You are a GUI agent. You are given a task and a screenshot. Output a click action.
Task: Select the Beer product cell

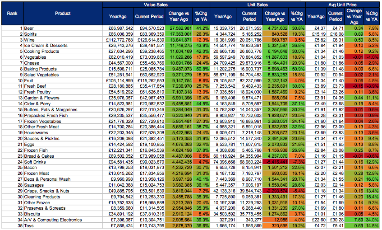[63, 28]
